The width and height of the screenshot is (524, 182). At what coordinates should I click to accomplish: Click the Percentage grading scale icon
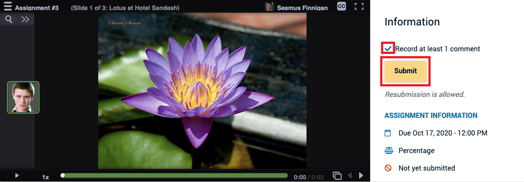(x=388, y=150)
